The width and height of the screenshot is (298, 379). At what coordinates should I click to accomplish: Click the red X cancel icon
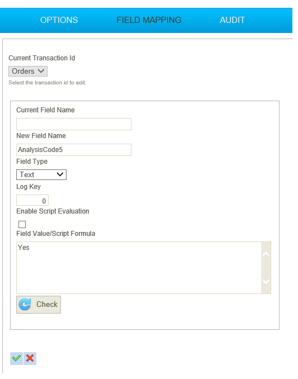30,358
